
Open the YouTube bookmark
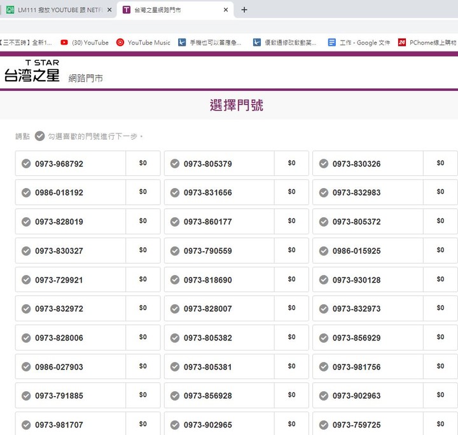(85, 43)
